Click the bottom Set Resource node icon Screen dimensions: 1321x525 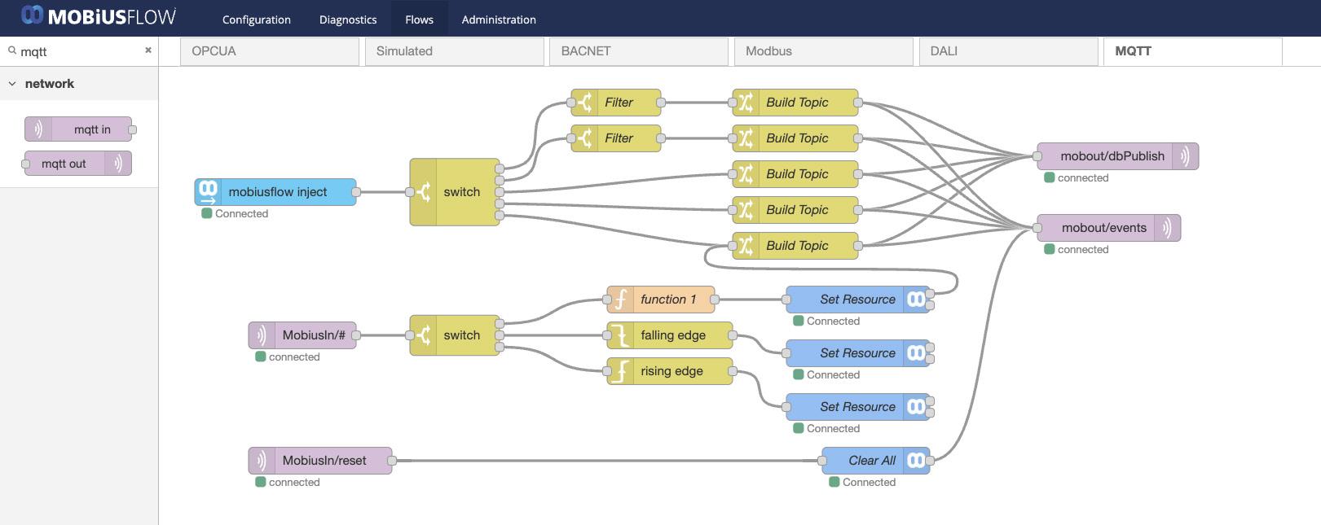917,407
